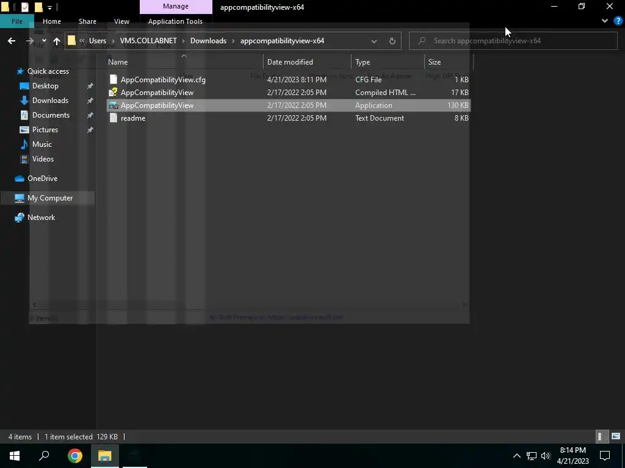This screenshot has width=625, height=468.
Task: Select the AppCompatibilityView Application file
Action: coord(288,105)
